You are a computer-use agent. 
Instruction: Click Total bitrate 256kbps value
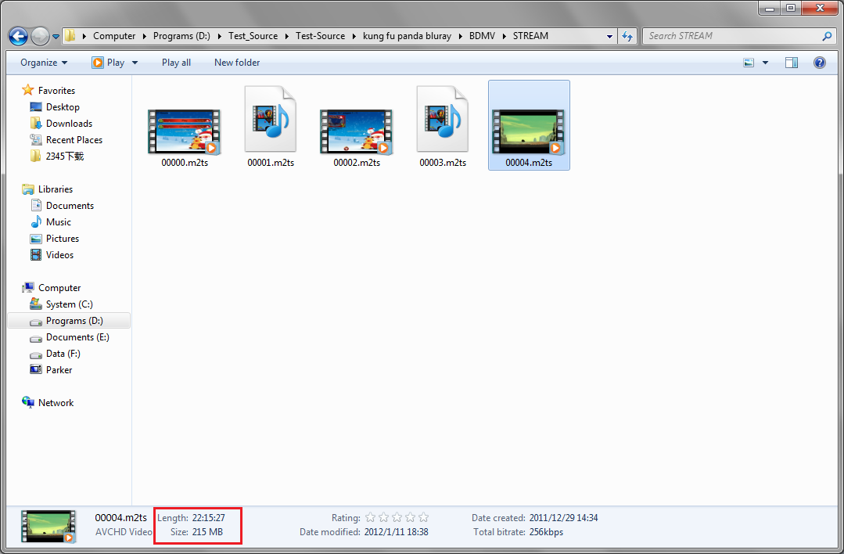[546, 532]
